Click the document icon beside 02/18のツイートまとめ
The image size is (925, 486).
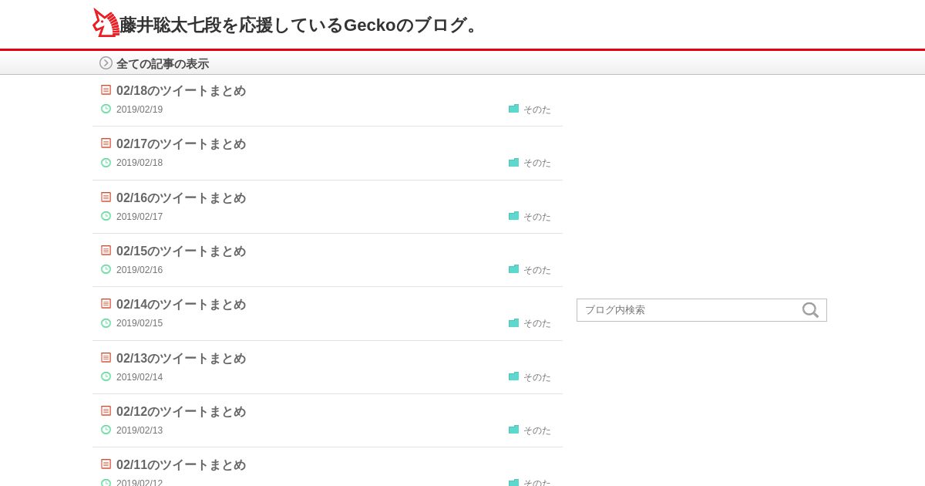pyautogui.click(x=106, y=90)
